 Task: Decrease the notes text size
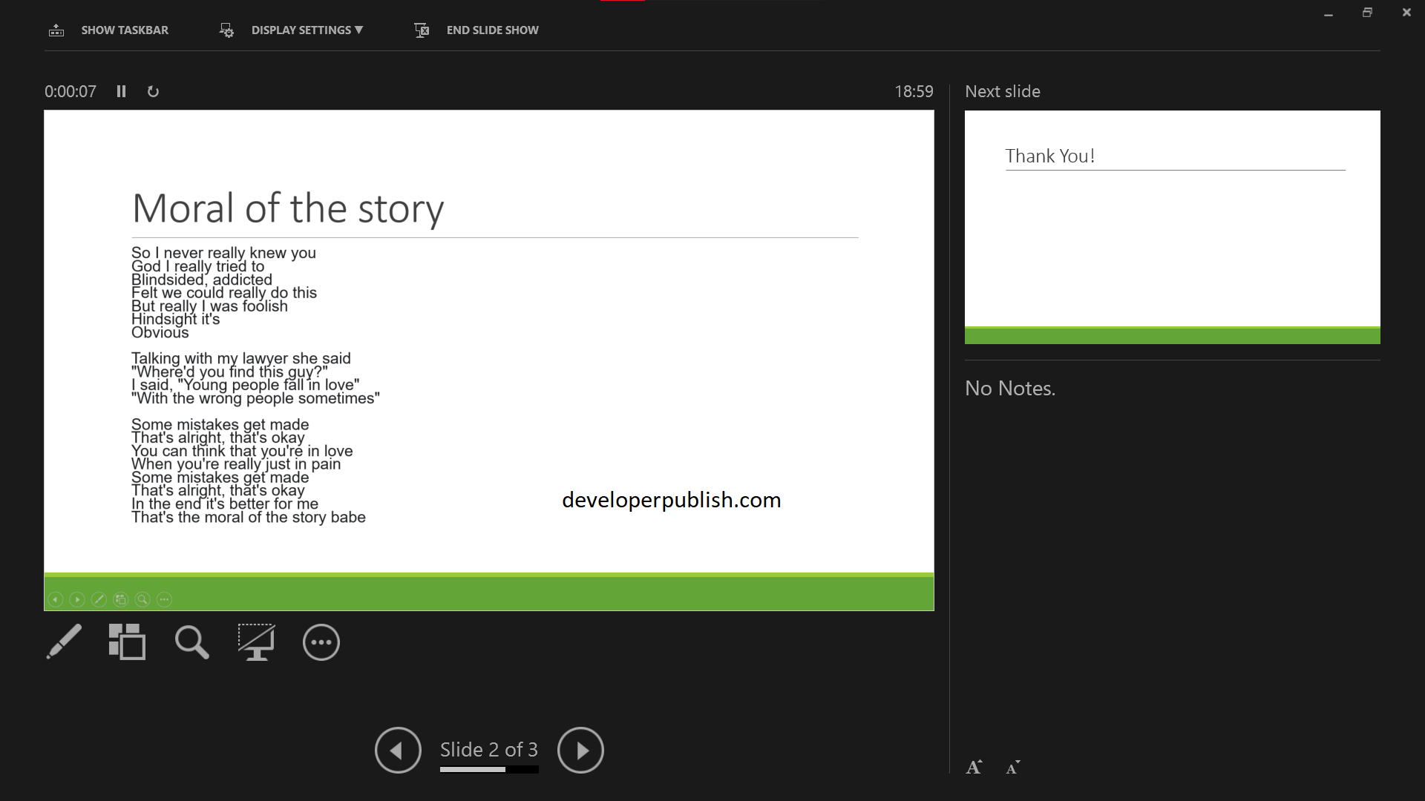pos(1013,768)
